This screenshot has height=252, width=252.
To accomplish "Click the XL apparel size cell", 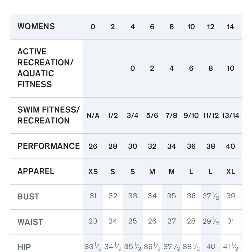I will pos(231,172).
